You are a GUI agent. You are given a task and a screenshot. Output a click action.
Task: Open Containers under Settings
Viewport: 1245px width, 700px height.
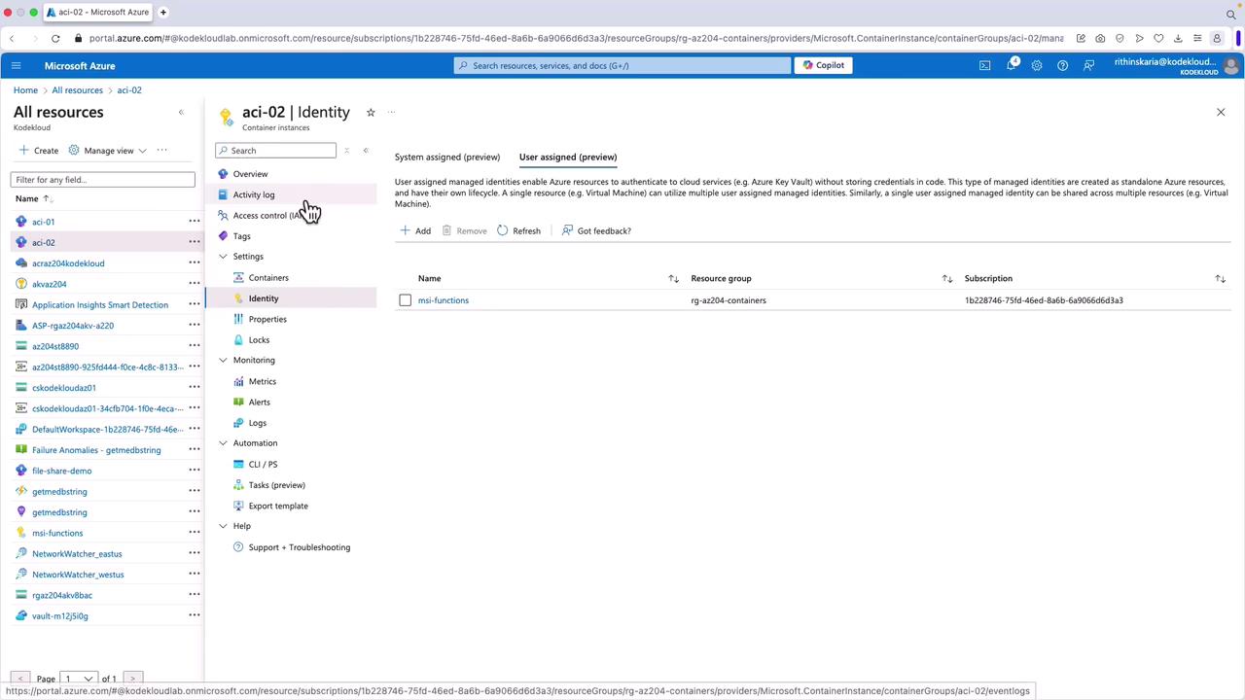268,278
